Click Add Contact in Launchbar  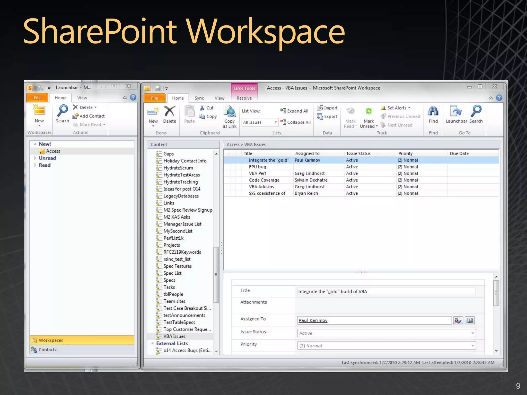click(89, 116)
